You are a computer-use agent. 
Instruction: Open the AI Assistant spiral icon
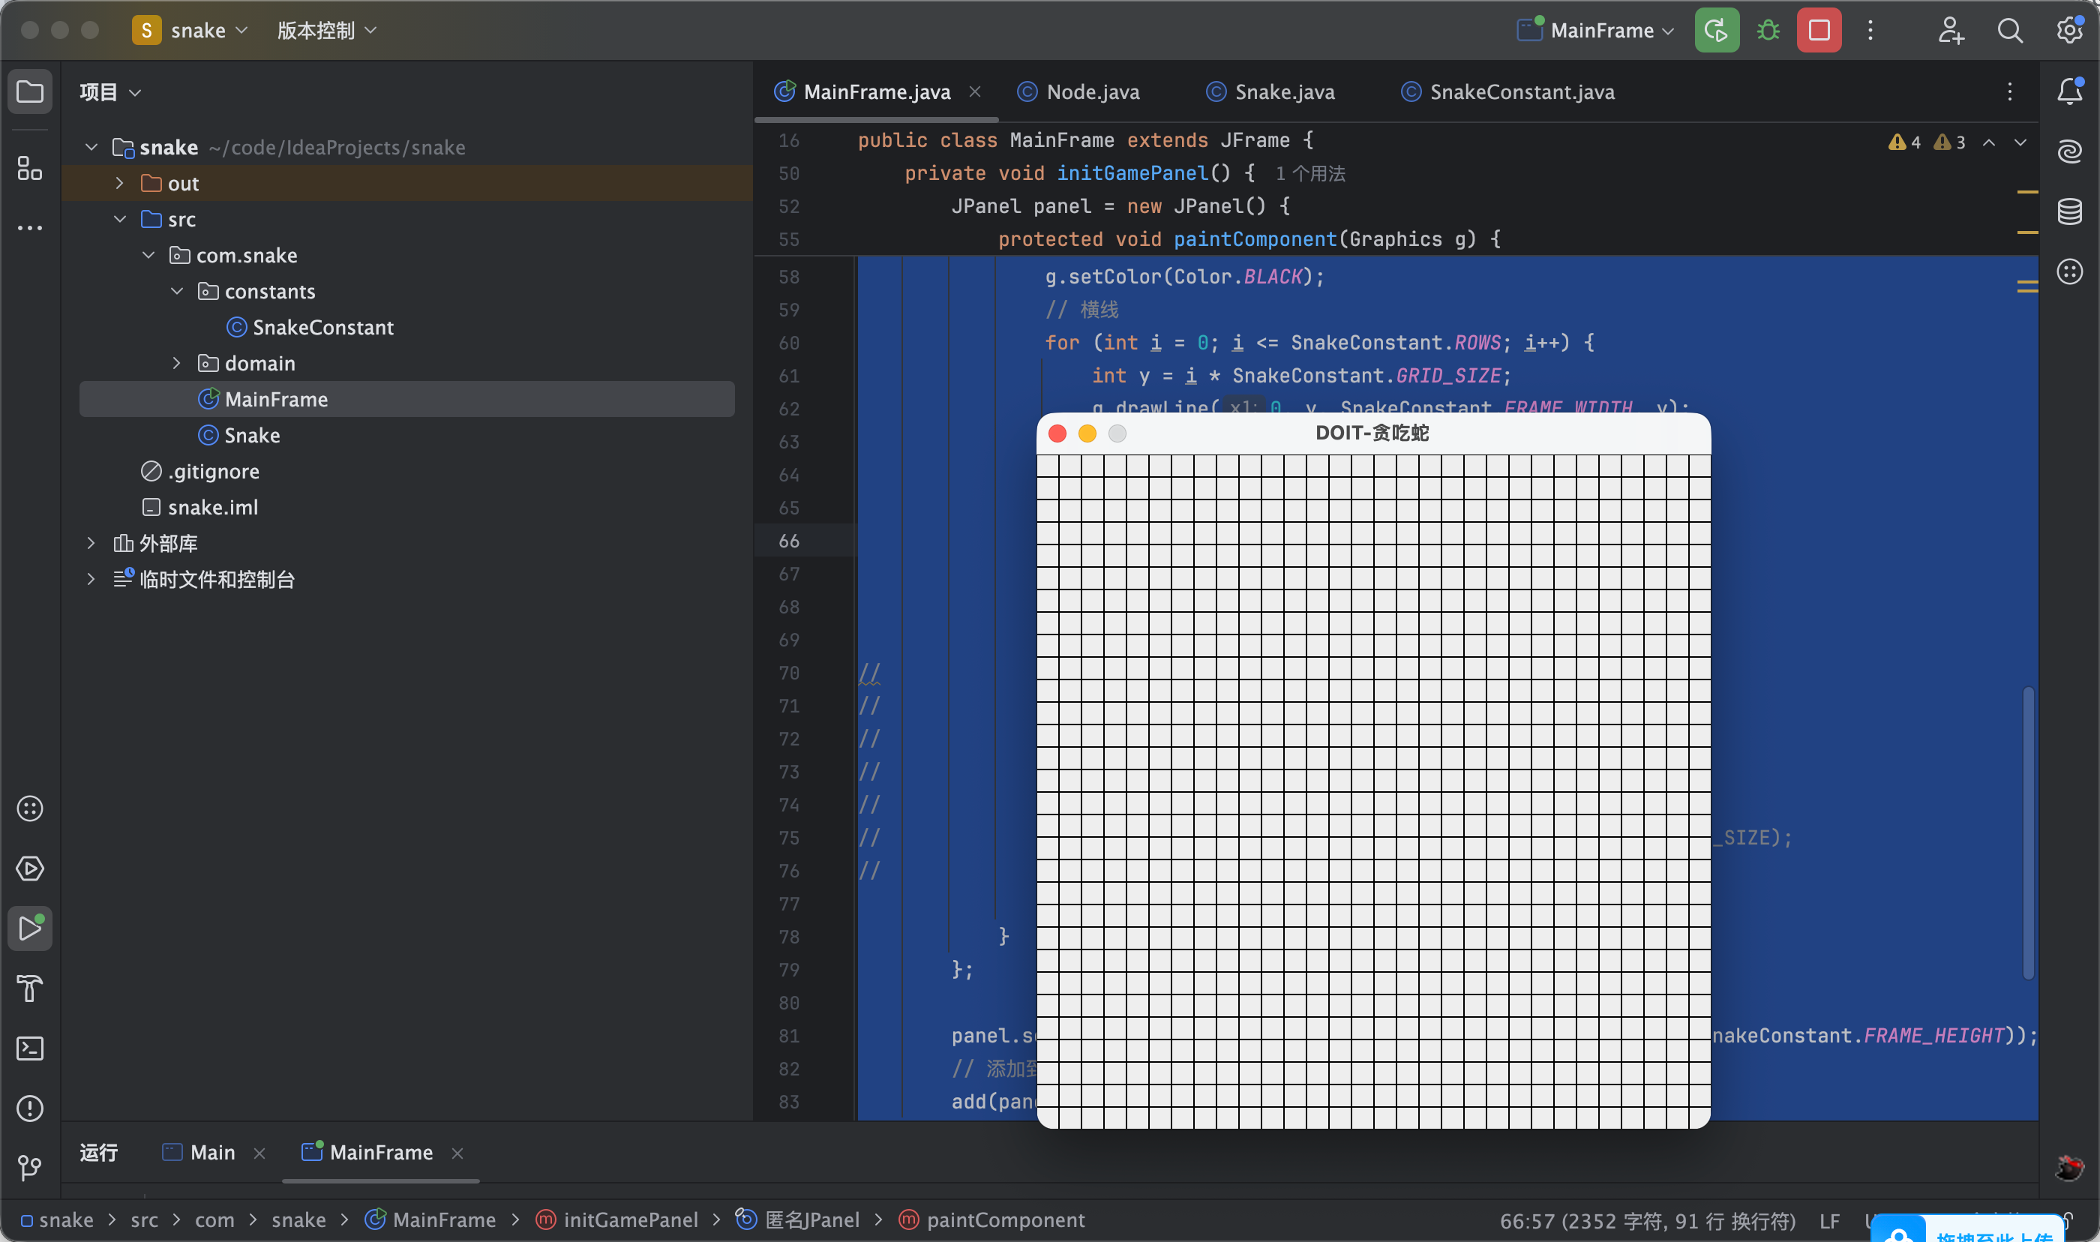point(2070,151)
